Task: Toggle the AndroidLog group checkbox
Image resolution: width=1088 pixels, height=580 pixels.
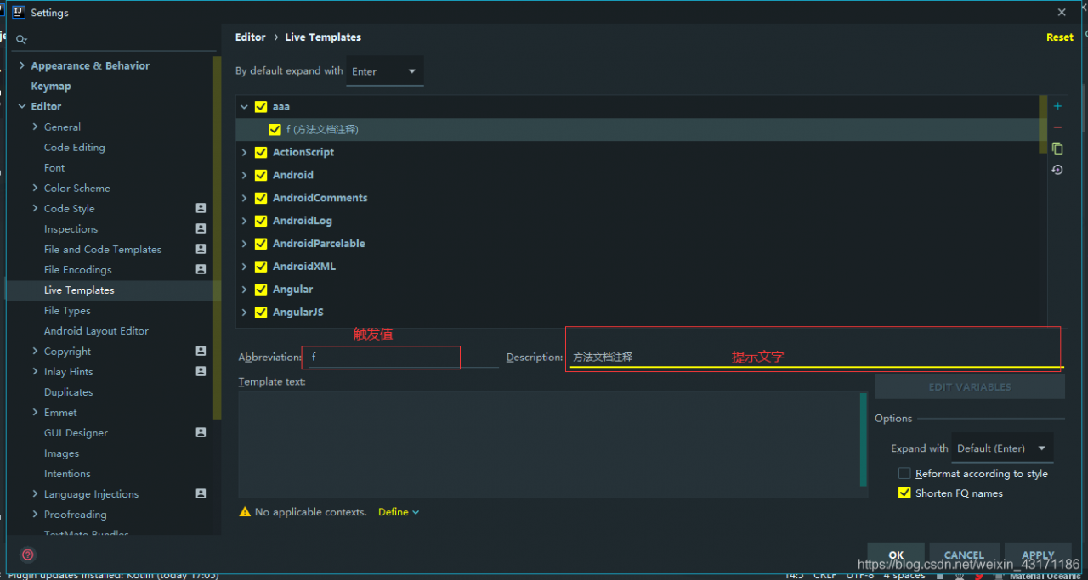Action: point(261,221)
